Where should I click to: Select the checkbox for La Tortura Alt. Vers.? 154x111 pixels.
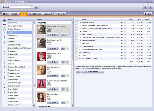tap(76, 59)
